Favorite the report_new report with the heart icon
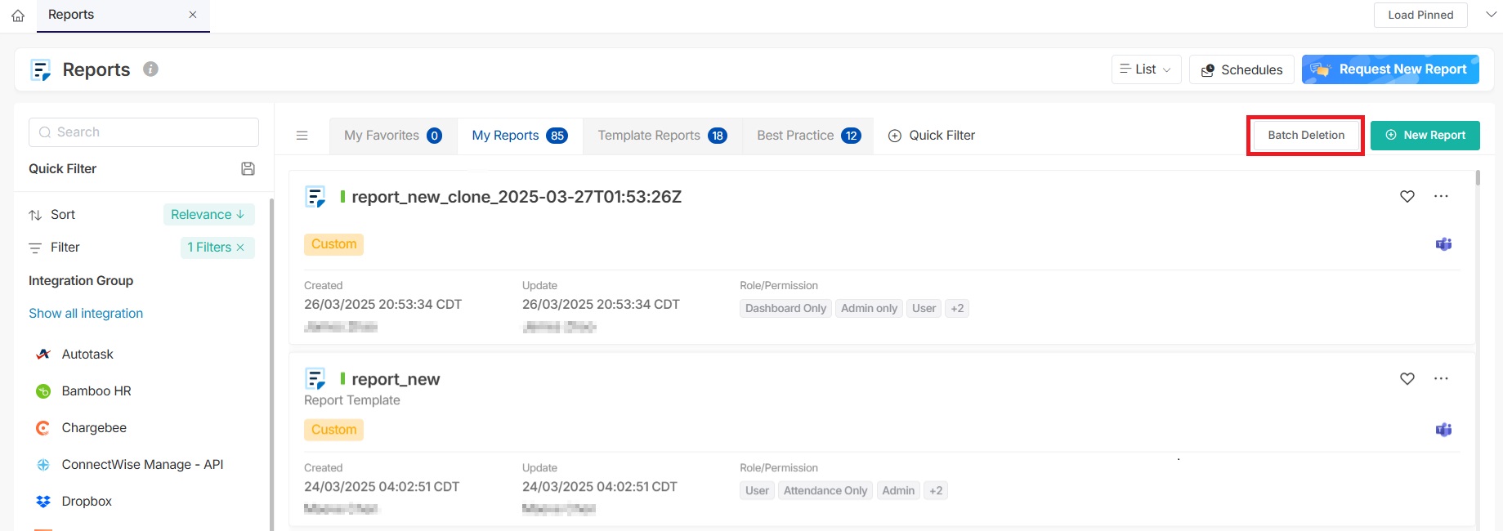 click(x=1407, y=379)
